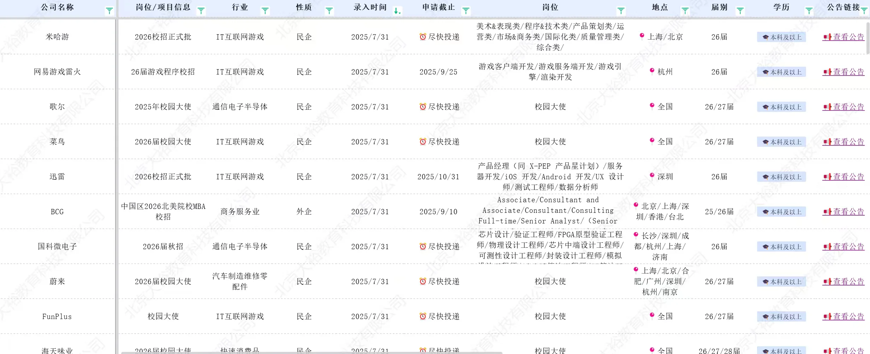Open the 学历 column filter
This screenshot has width=870, height=354.
[x=809, y=11]
